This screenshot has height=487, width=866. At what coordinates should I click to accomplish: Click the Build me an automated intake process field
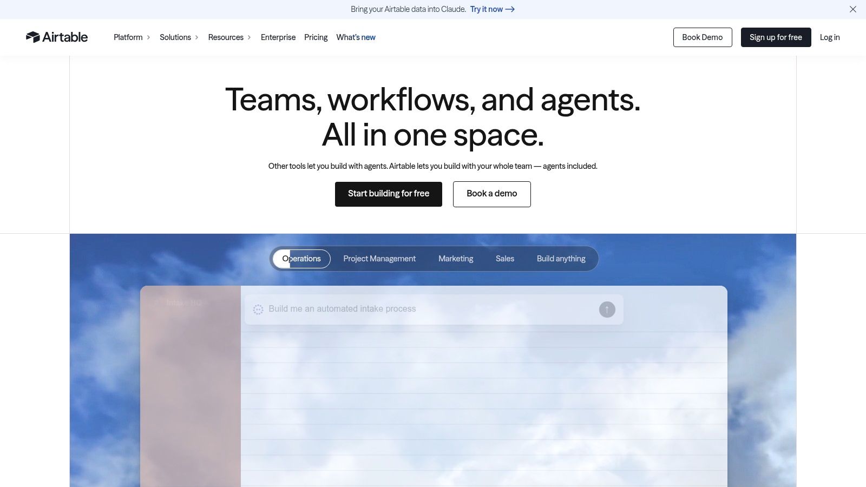pos(434,310)
